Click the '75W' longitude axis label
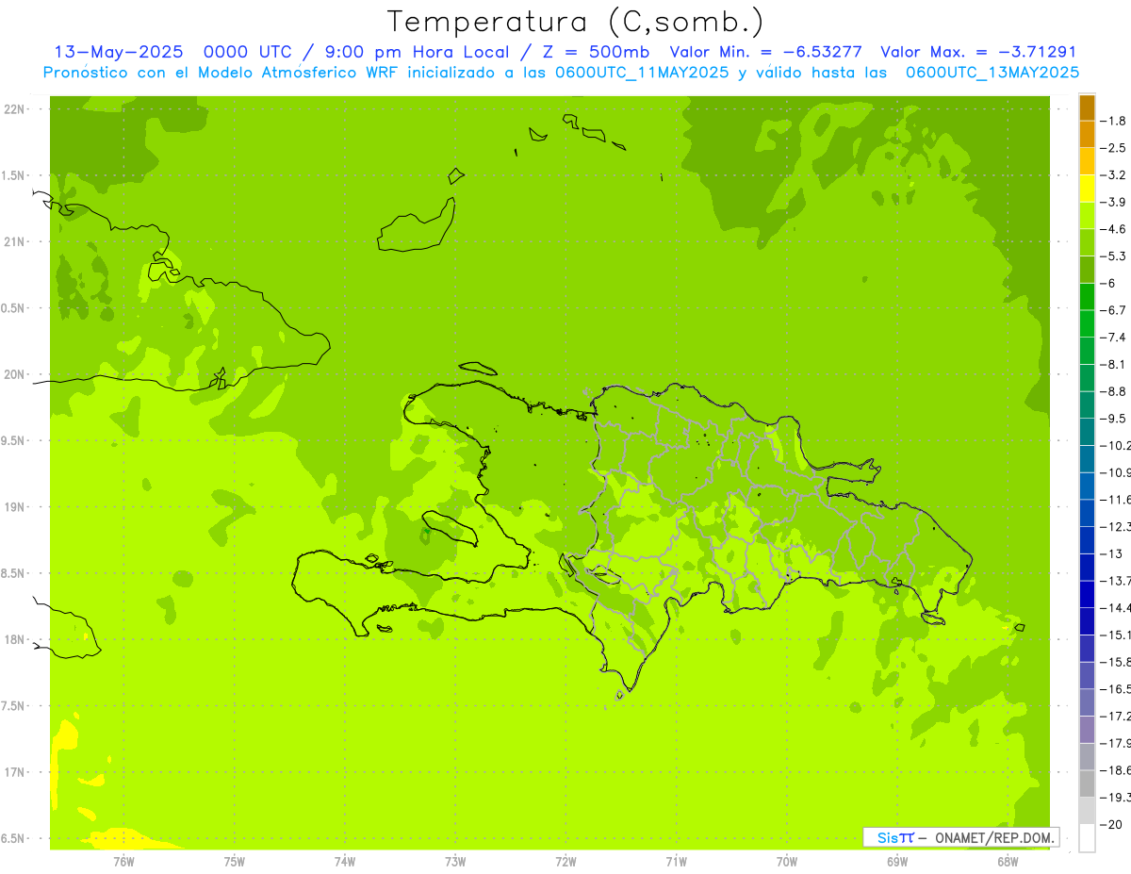This screenshot has width=1131, height=874. tap(234, 862)
